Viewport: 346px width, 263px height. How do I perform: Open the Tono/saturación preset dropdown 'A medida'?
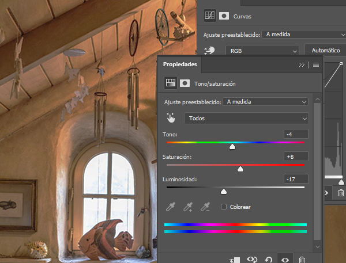point(265,102)
